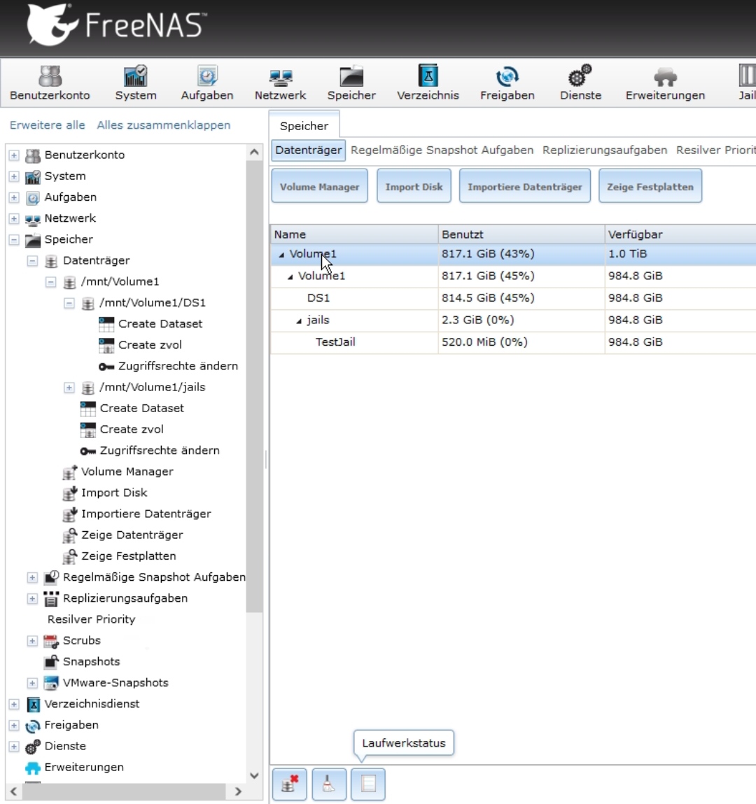Image resolution: width=756 pixels, height=804 pixels.
Task: Click the scrub volume broom icon
Action: point(329,784)
